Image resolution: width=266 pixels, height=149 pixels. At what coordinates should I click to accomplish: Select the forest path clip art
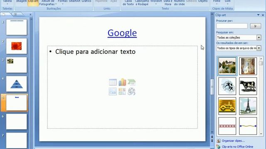(248, 66)
